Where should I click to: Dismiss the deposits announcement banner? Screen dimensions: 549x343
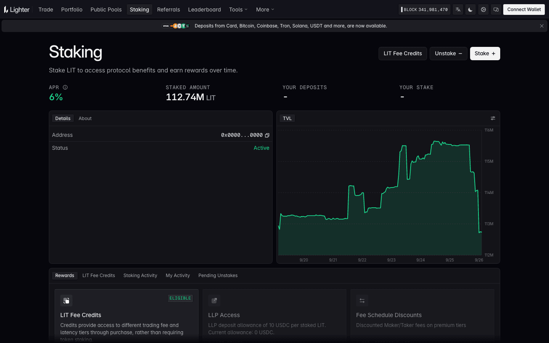tap(542, 26)
